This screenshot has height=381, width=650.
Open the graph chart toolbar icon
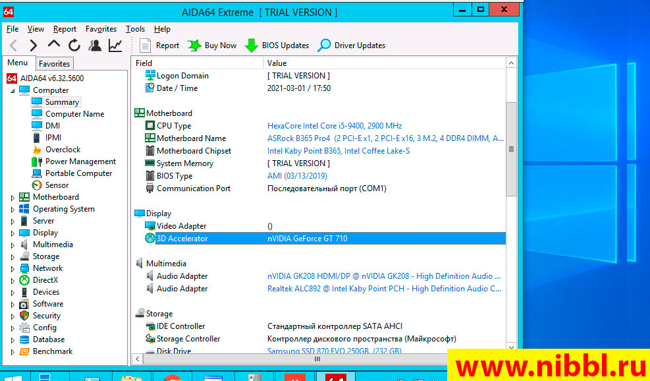coord(115,45)
